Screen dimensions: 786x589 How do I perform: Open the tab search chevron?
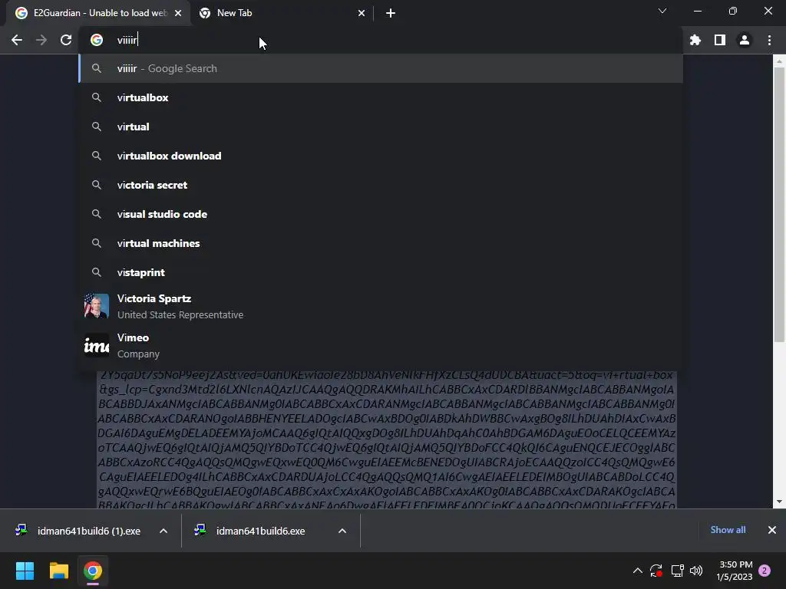(x=662, y=11)
